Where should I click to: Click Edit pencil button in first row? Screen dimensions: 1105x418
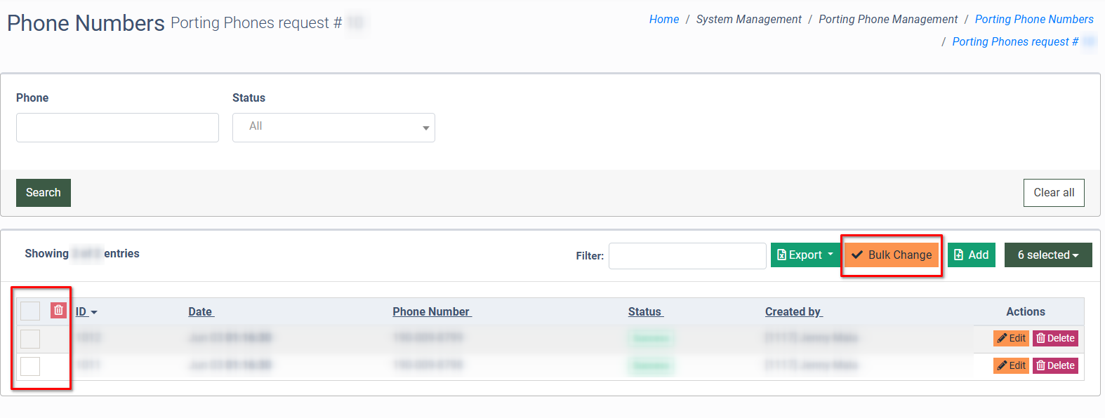pyautogui.click(x=1011, y=338)
